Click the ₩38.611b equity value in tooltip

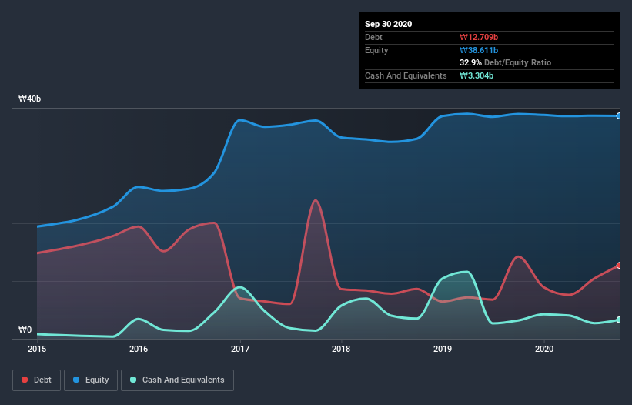(x=479, y=50)
